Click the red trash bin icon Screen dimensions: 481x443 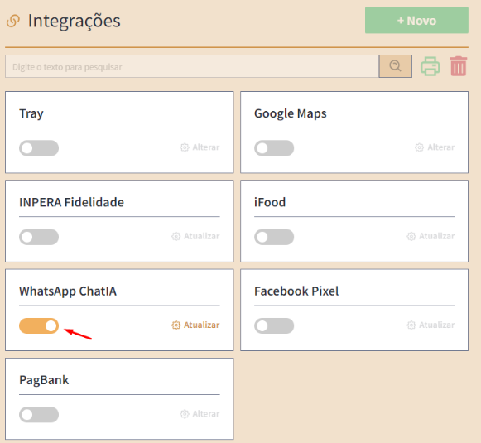(459, 66)
